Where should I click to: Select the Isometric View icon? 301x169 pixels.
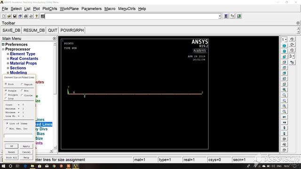284,46
